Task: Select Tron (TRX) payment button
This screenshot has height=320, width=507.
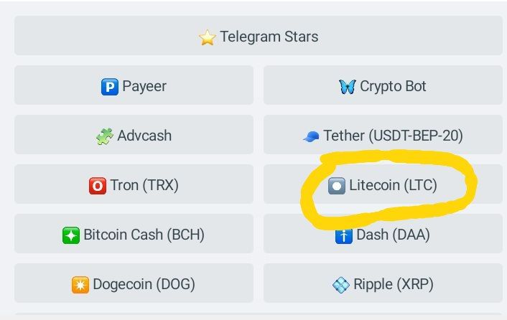Action: (134, 185)
